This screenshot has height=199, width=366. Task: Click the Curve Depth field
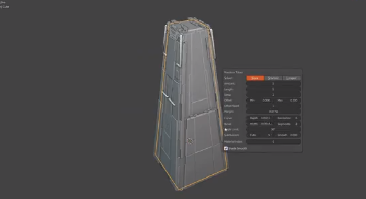(260, 118)
